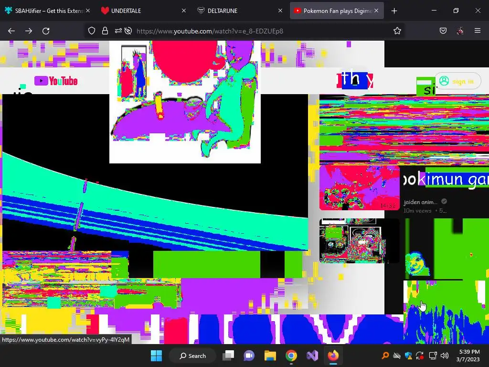
Task: Open the Chat taskbar icon
Action: click(x=249, y=356)
